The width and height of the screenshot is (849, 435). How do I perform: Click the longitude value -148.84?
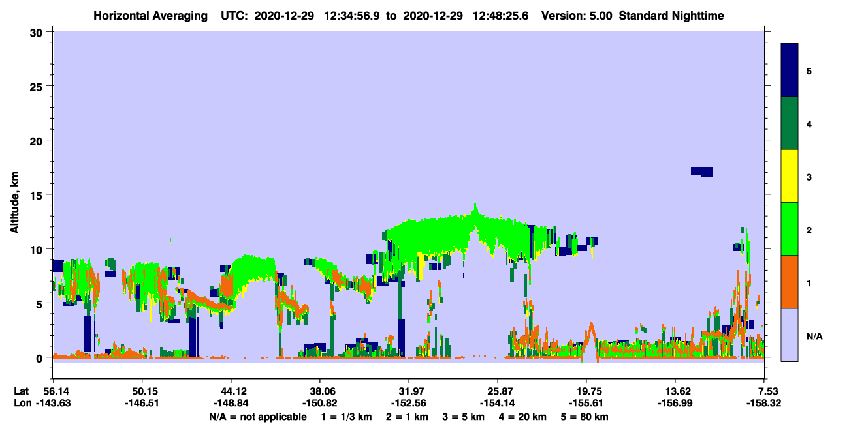click(x=231, y=403)
